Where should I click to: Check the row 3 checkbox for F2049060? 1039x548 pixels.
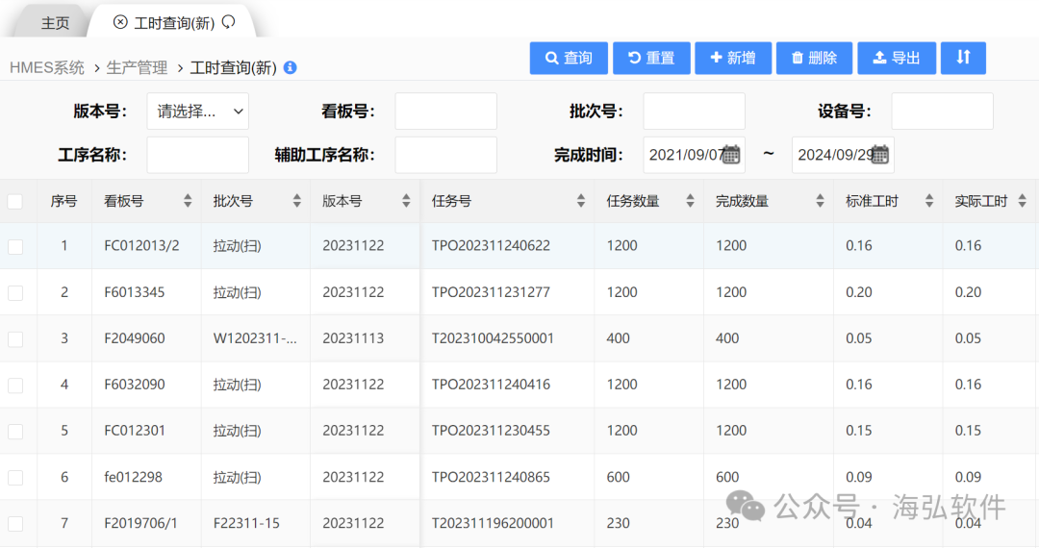(15, 338)
